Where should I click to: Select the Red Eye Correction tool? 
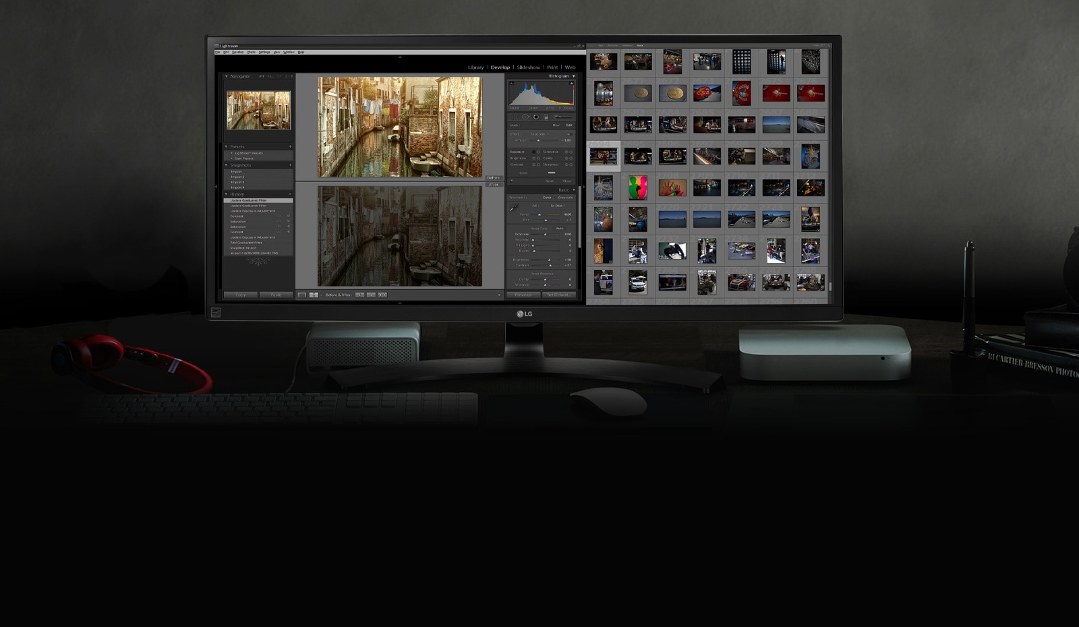[x=536, y=116]
